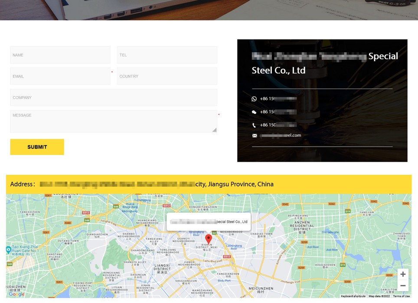Open the map's Terms of Use link
This screenshot has height=303, width=418.
(x=401, y=296)
